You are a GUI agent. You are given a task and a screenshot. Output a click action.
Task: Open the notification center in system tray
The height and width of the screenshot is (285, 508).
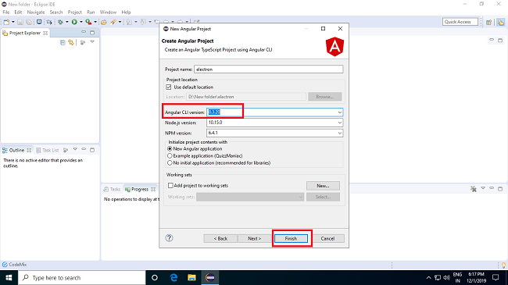click(x=495, y=277)
